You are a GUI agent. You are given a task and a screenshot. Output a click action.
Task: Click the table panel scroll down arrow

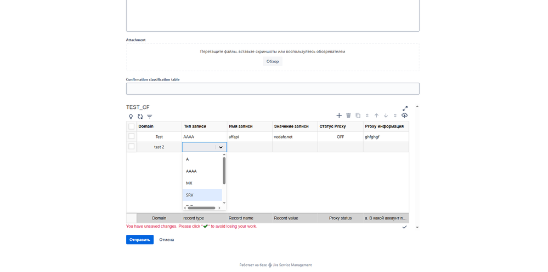pos(417,227)
